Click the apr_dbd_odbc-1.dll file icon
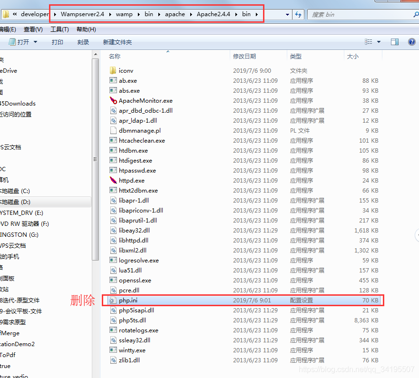Viewport: 419px width, 378px height. [113, 111]
